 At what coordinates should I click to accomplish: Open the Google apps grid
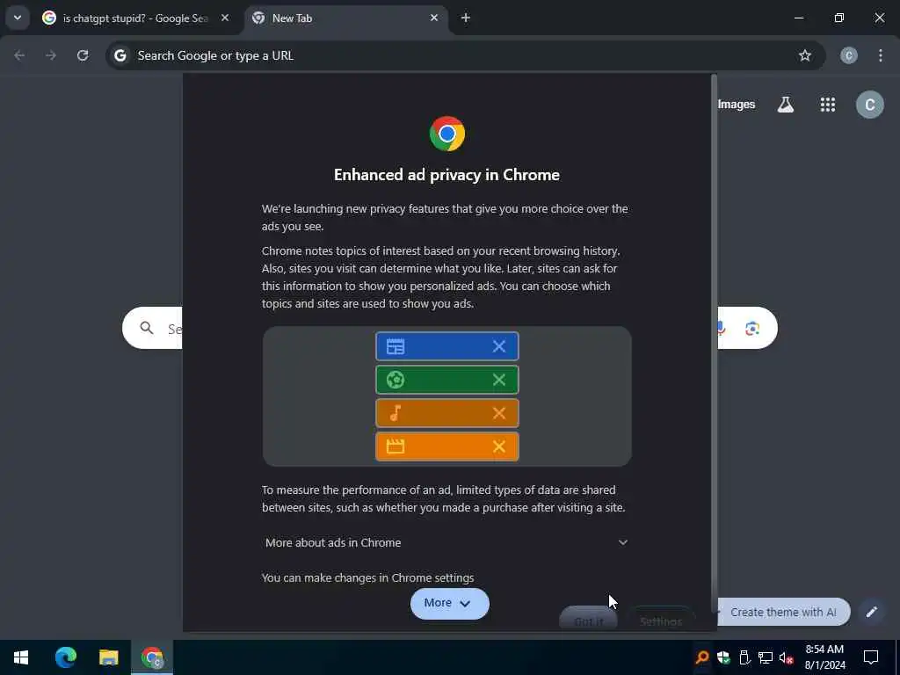[828, 105]
